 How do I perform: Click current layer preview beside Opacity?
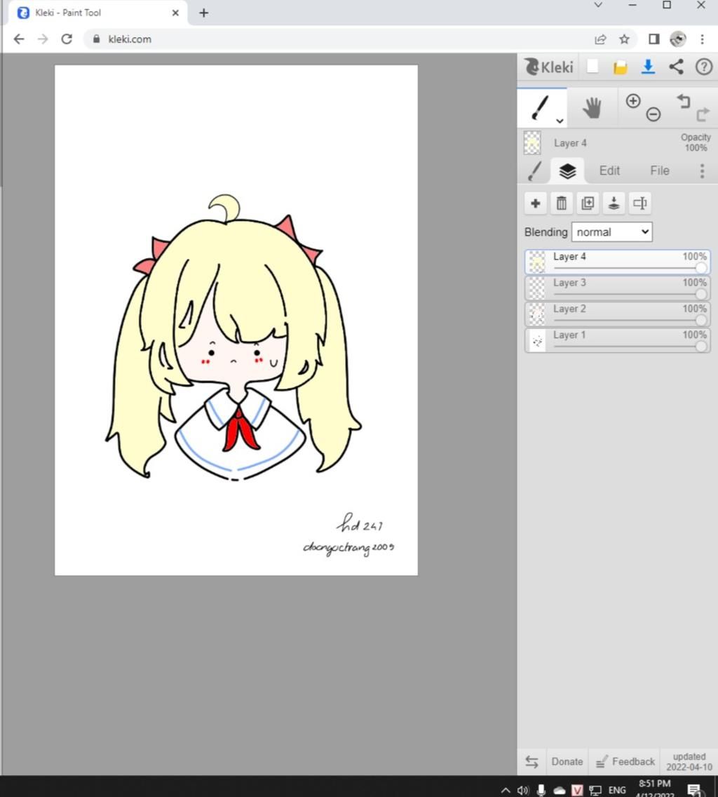532,143
